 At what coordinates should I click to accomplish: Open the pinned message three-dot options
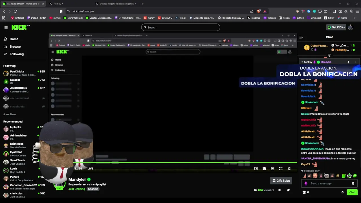356,62
